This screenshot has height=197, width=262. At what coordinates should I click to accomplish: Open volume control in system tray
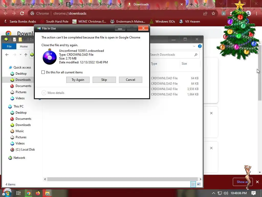[226, 193]
